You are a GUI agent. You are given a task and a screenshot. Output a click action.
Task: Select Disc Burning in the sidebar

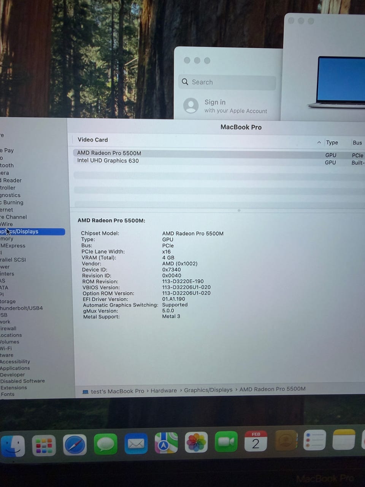coord(12,202)
